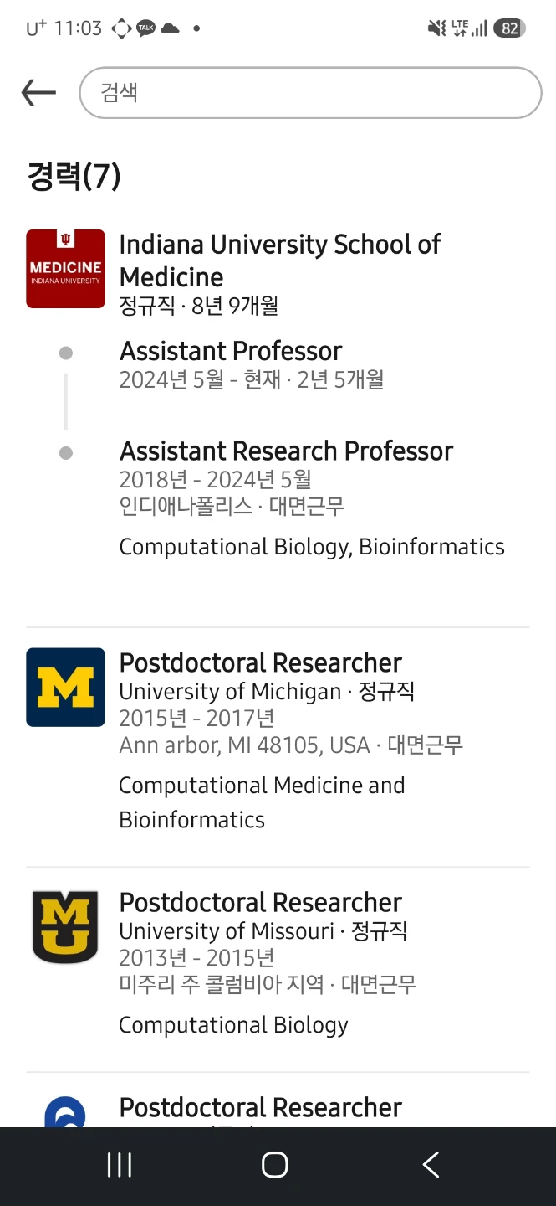Viewport: 556px width, 1206px height.
Task: Tap the 경력(7) section heading
Action: coord(74,177)
